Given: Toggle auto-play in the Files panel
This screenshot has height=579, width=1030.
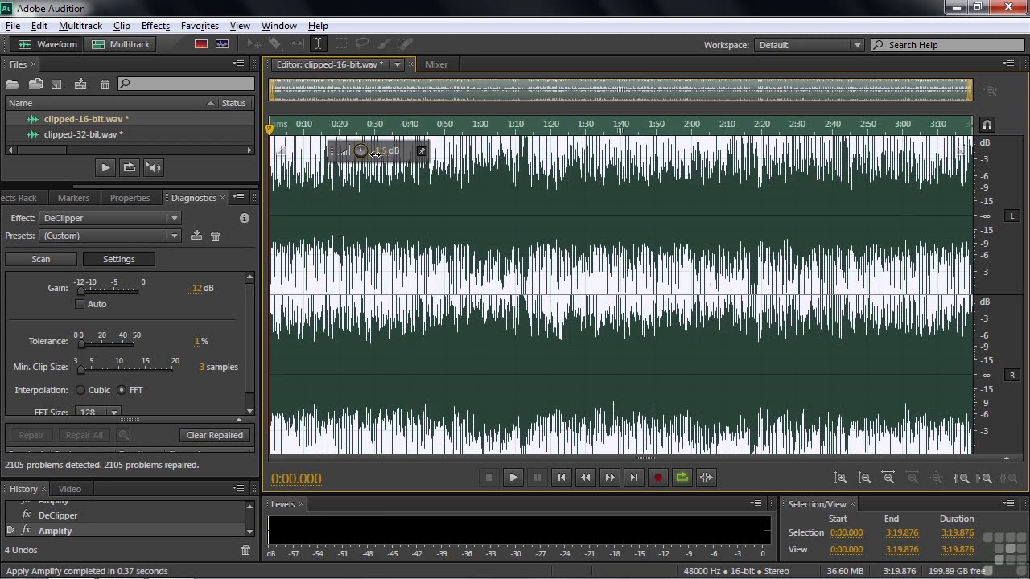Looking at the screenshot, I should [154, 167].
